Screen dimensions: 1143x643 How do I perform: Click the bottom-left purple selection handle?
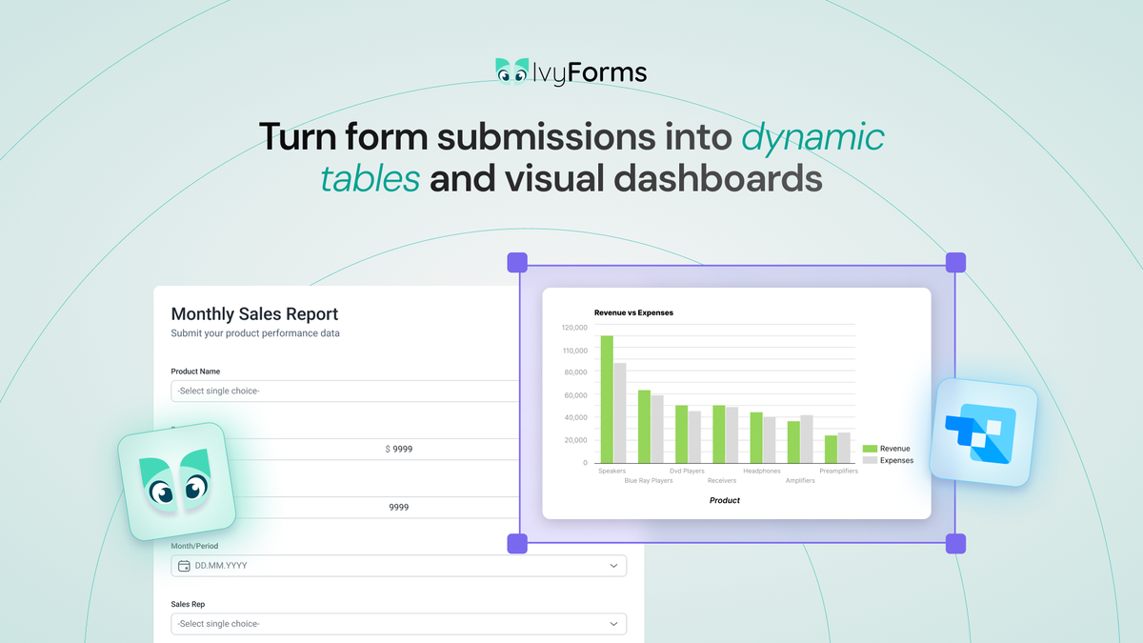pos(517,544)
